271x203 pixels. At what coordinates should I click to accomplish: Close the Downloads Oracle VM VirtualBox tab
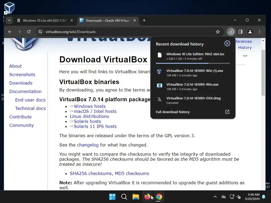(135, 20)
